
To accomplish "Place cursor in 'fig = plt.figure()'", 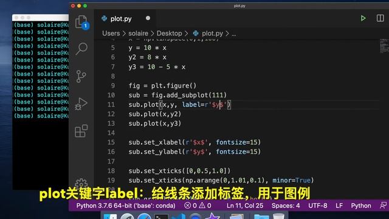I will click(x=162, y=86).
